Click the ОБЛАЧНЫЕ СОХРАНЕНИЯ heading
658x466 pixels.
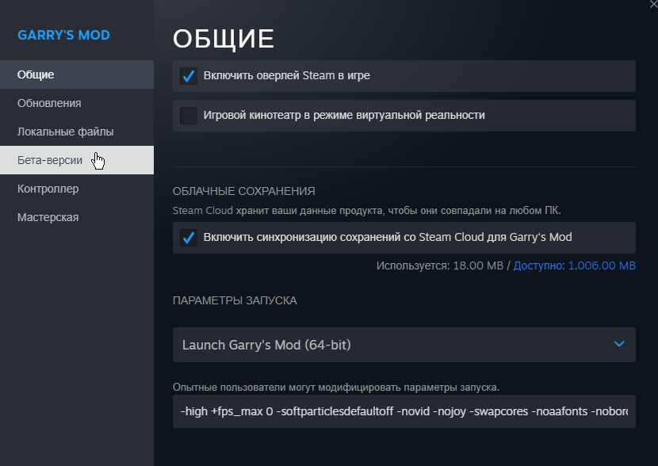(244, 191)
